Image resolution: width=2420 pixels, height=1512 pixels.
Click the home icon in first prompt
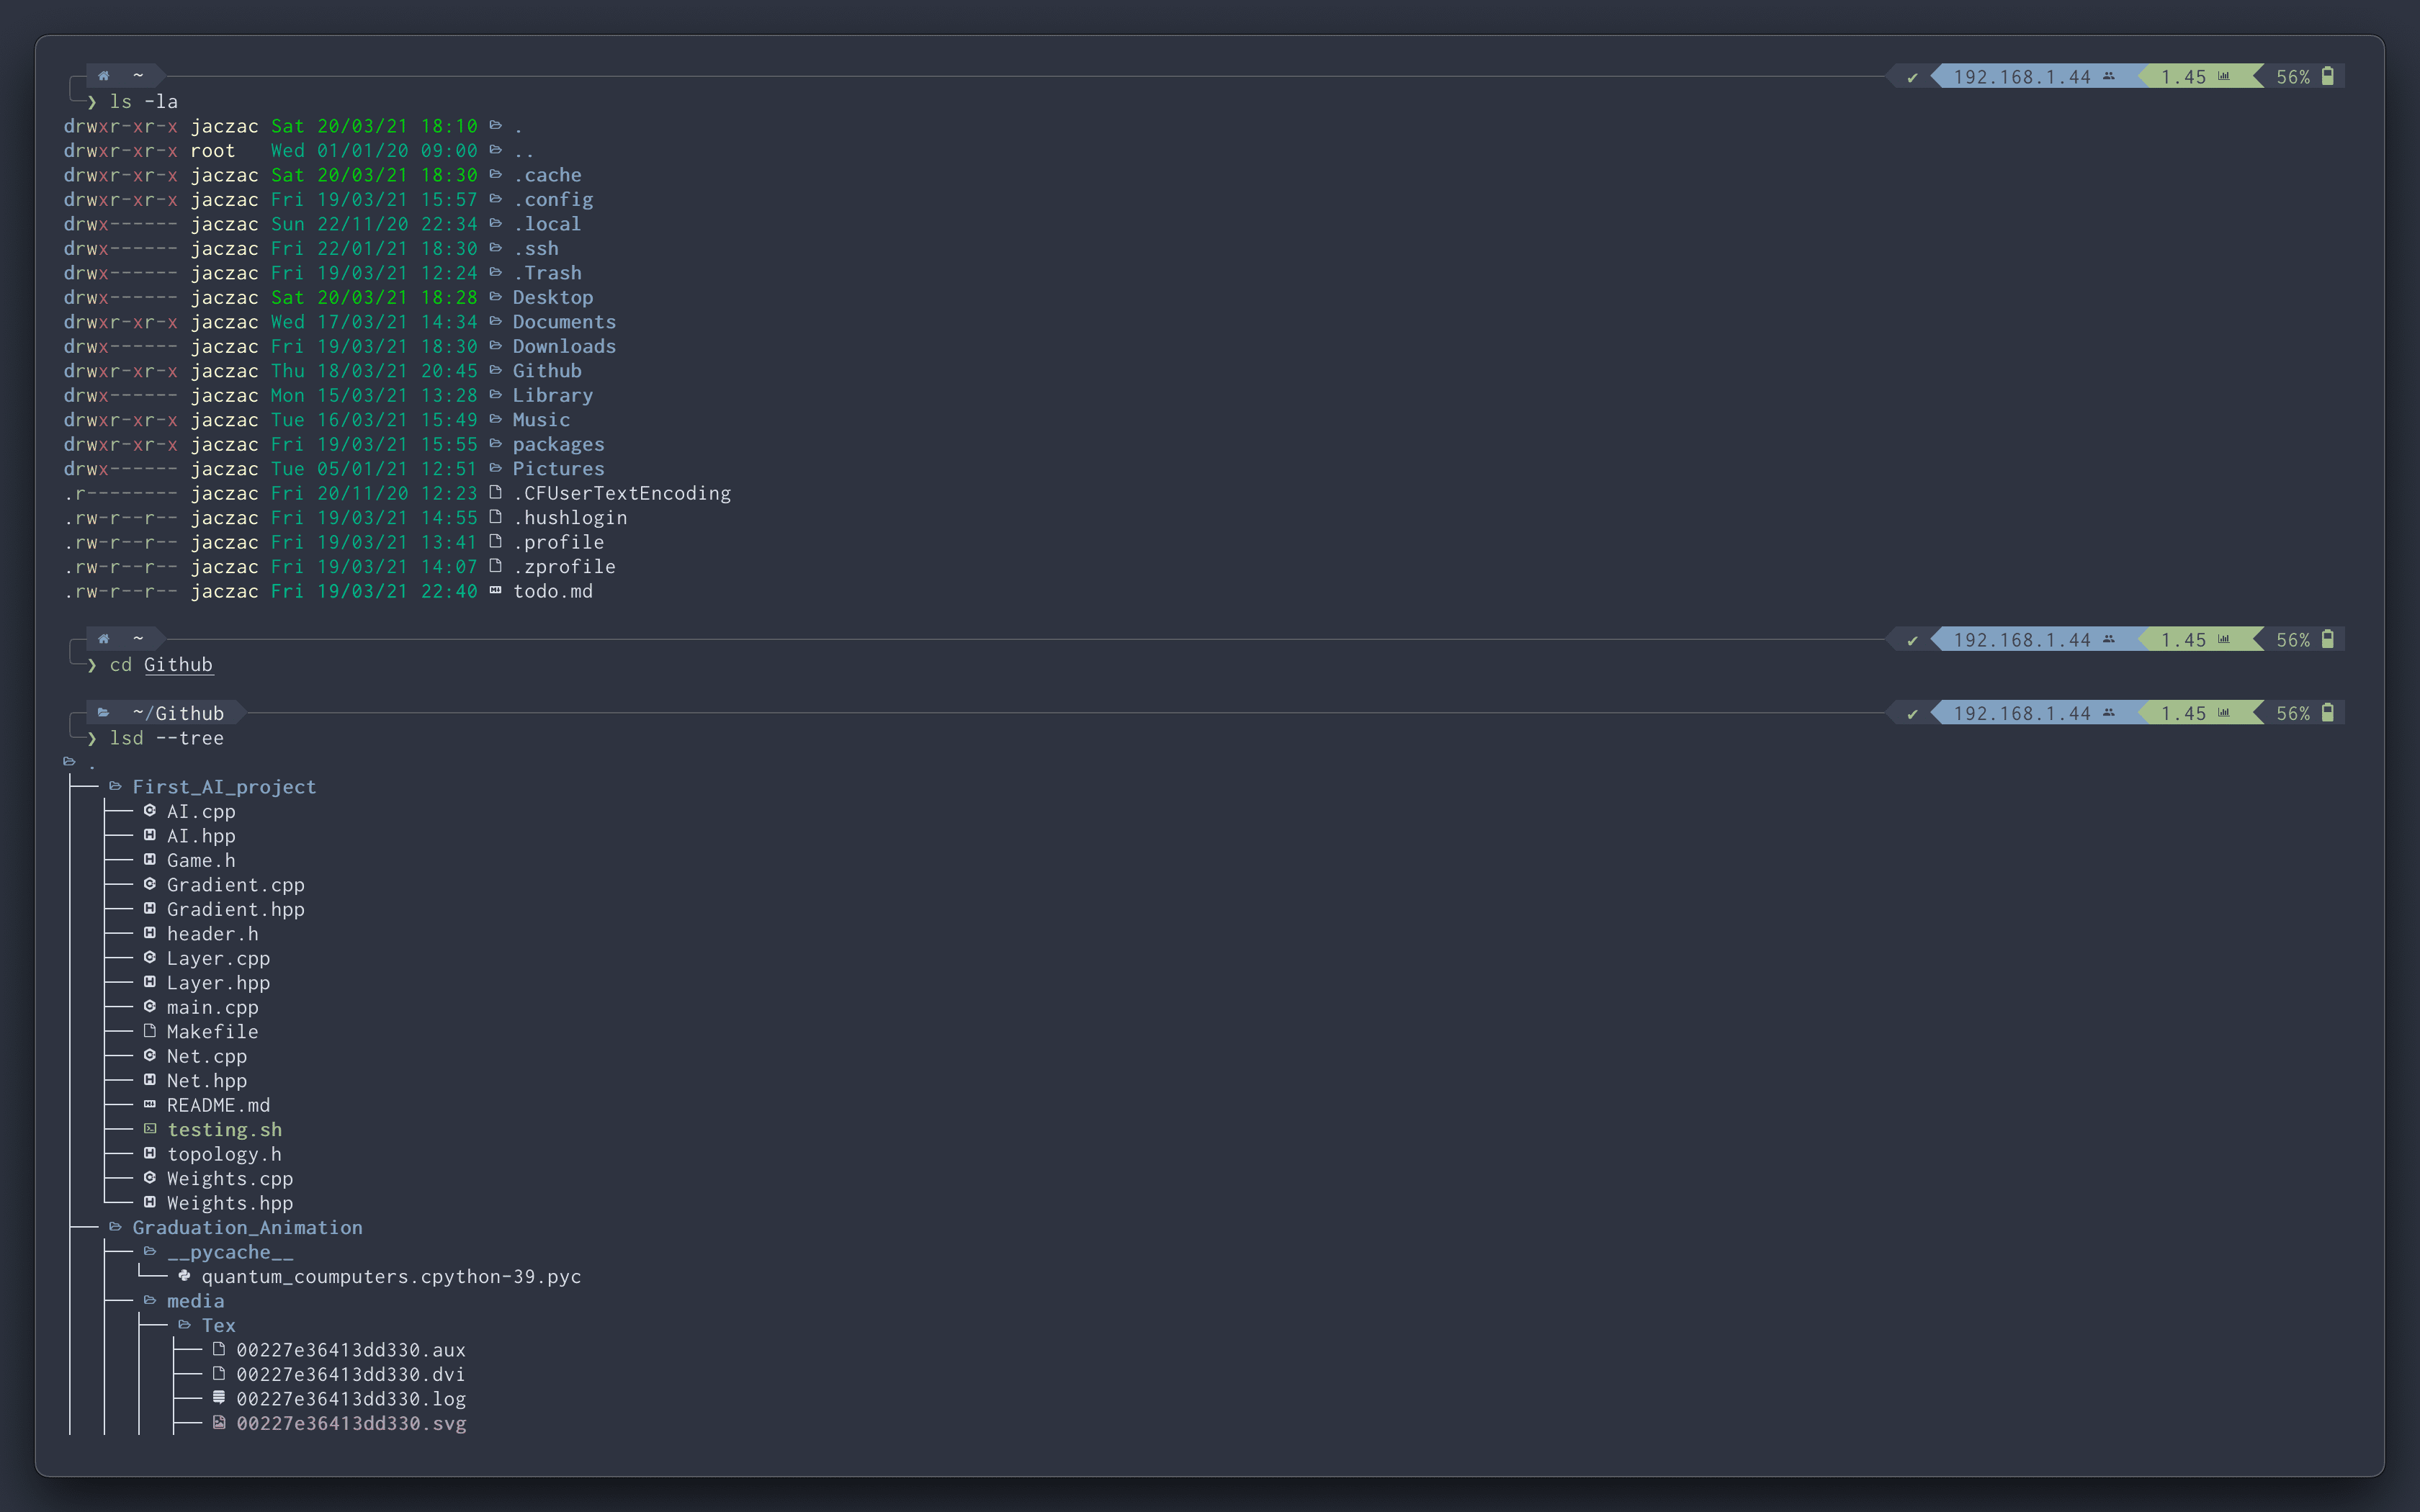pyautogui.click(x=103, y=76)
